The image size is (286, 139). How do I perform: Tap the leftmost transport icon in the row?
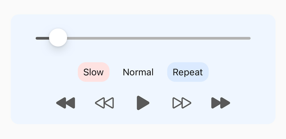[x=65, y=103]
